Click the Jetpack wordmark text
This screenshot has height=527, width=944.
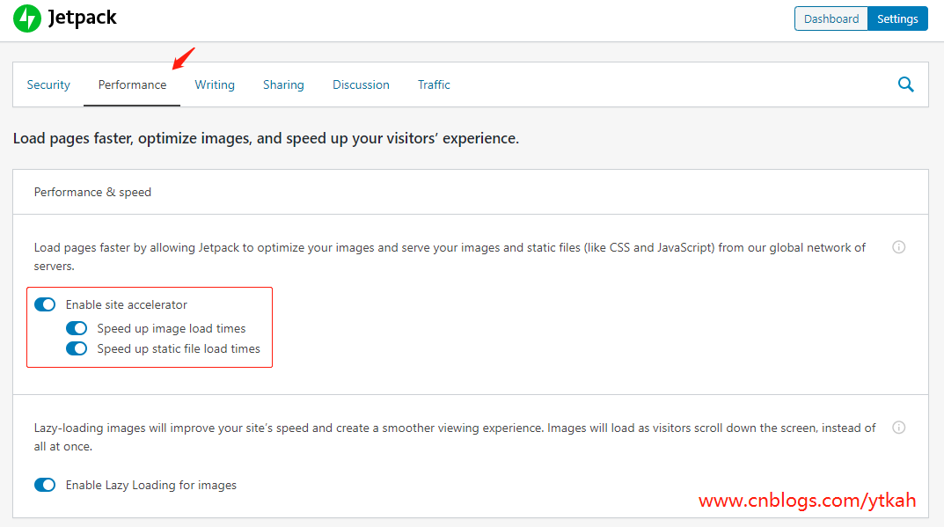pyautogui.click(x=84, y=18)
